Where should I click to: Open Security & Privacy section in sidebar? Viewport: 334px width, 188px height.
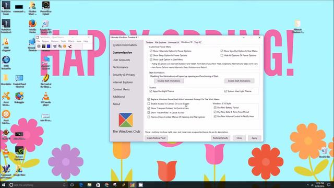point(124,75)
